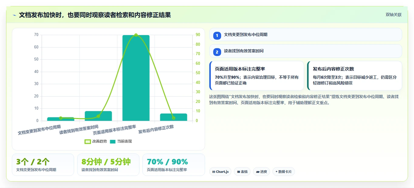The width and height of the screenshot is (414, 188).
Task: Open list item 读者找到有效答案时间
Action: click(x=306, y=51)
